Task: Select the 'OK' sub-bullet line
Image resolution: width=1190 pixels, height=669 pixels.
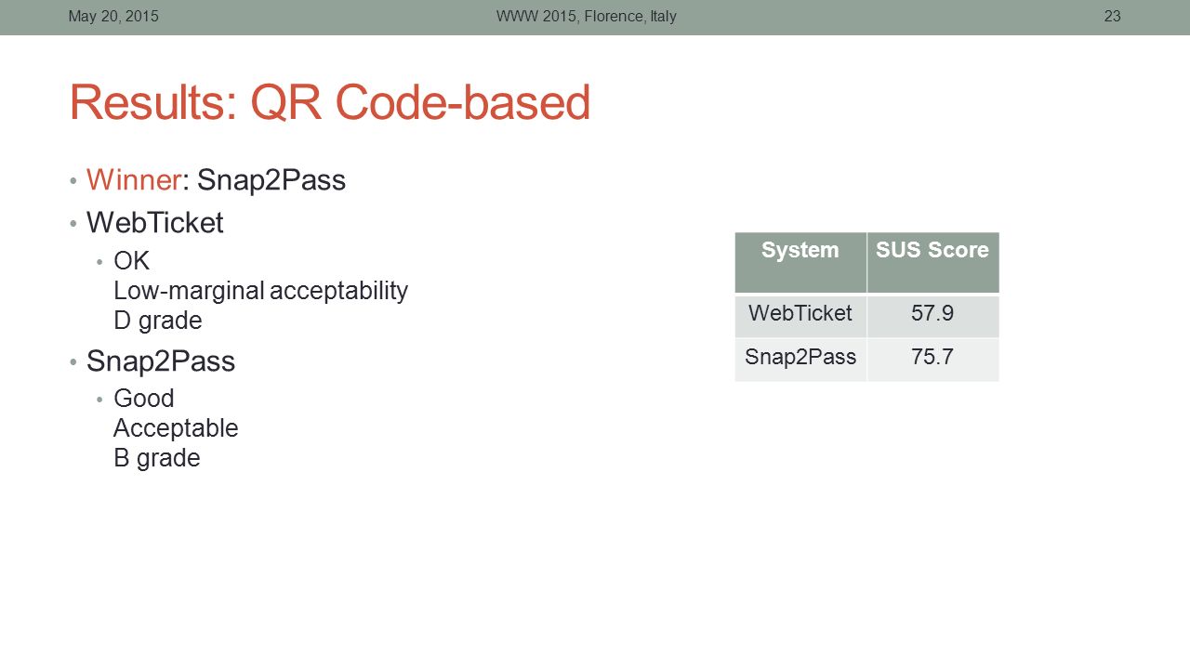Action: [x=131, y=261]
